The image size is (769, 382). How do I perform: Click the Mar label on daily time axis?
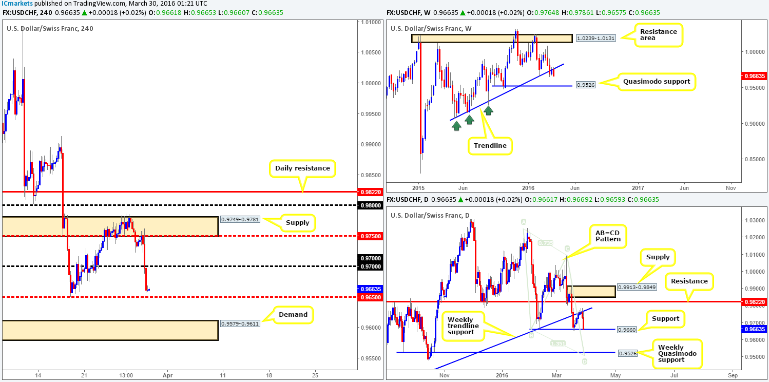point(555,376)
